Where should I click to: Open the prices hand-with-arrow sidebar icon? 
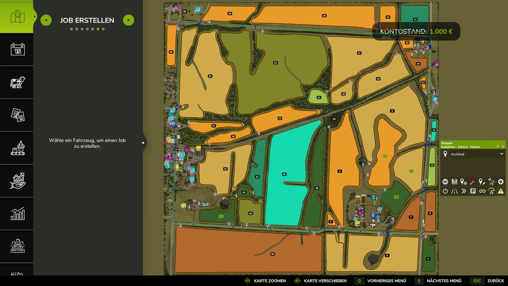tap(17, 181)
